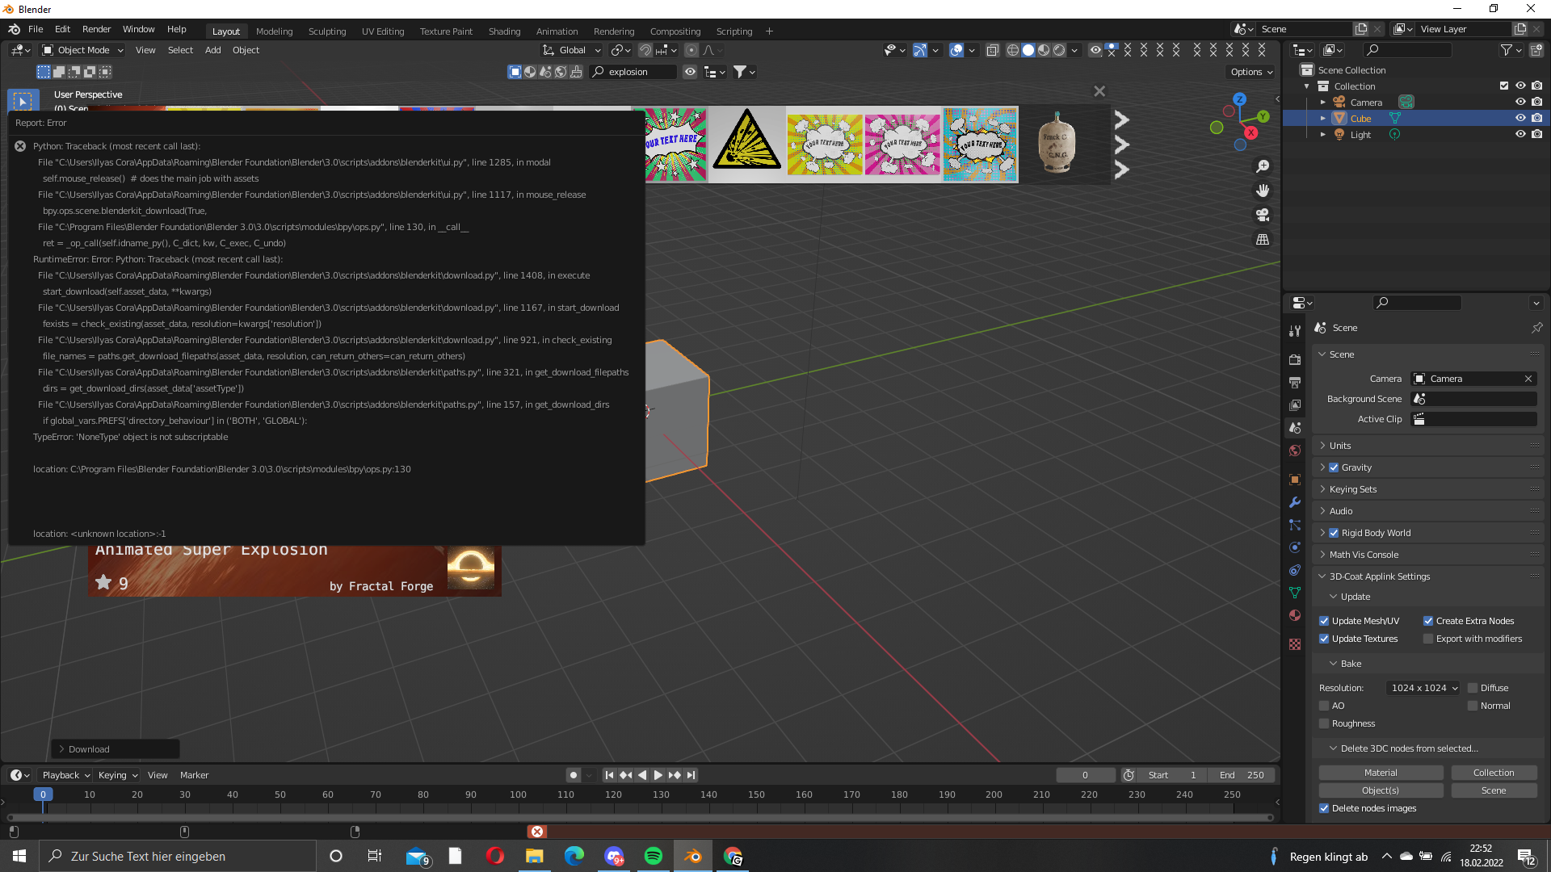Switch to the Shading workspace tab
This screenshot has height=872, width=1551.
tap(504, 31)
